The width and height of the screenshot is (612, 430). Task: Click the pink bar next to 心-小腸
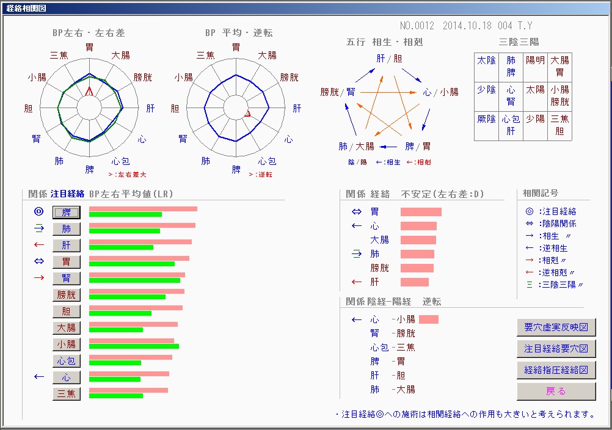(429, 319)
